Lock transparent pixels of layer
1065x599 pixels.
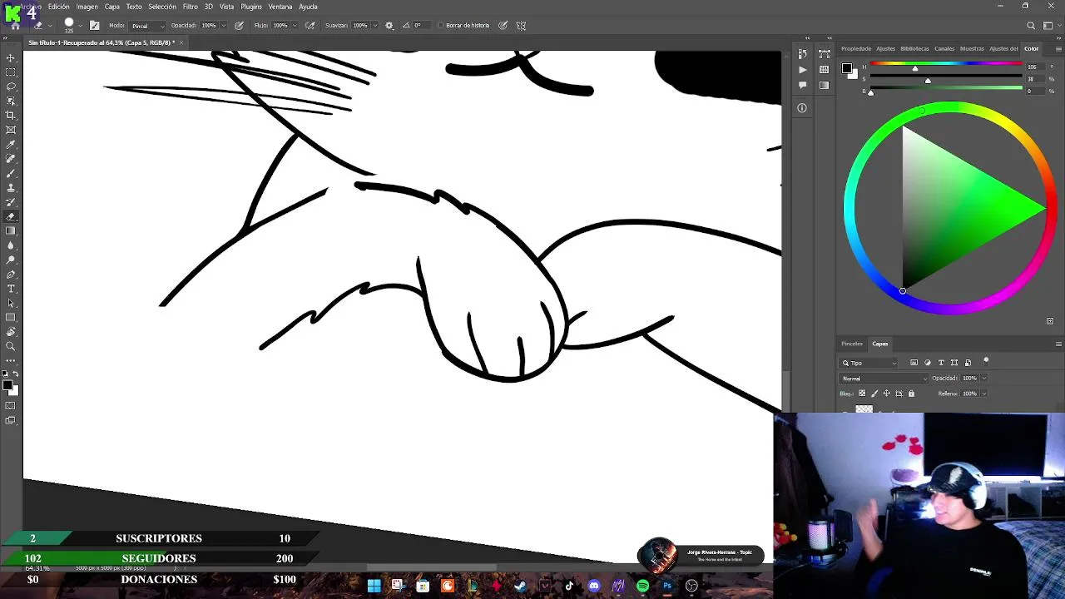point(862,394)
